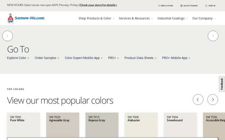
Task: Select the SW 7029 Agreeable Gray swatch
Action: click(x=63, y=125)
